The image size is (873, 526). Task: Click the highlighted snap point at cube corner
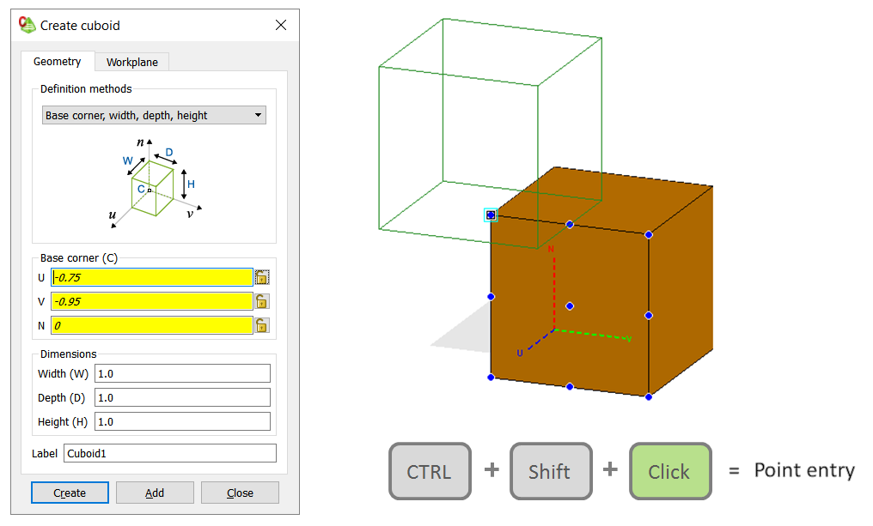coord(491,215)
